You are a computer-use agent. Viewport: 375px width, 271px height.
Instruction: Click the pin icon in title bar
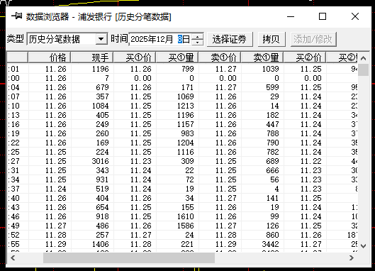17,16
